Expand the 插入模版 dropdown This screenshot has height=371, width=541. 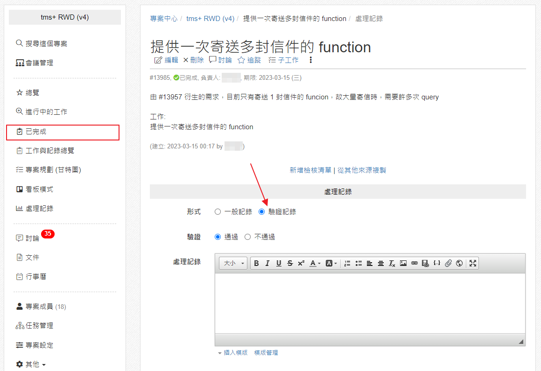click(x=233, y=353)
